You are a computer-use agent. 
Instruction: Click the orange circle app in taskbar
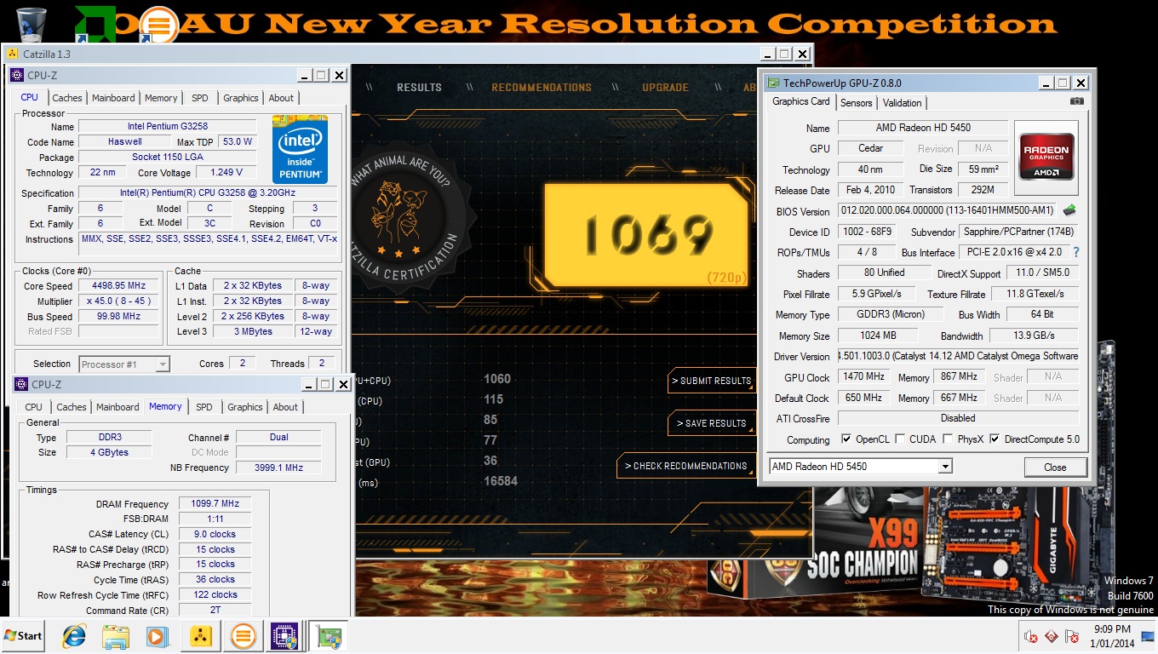pyautogui.click(x=243, y=636)
